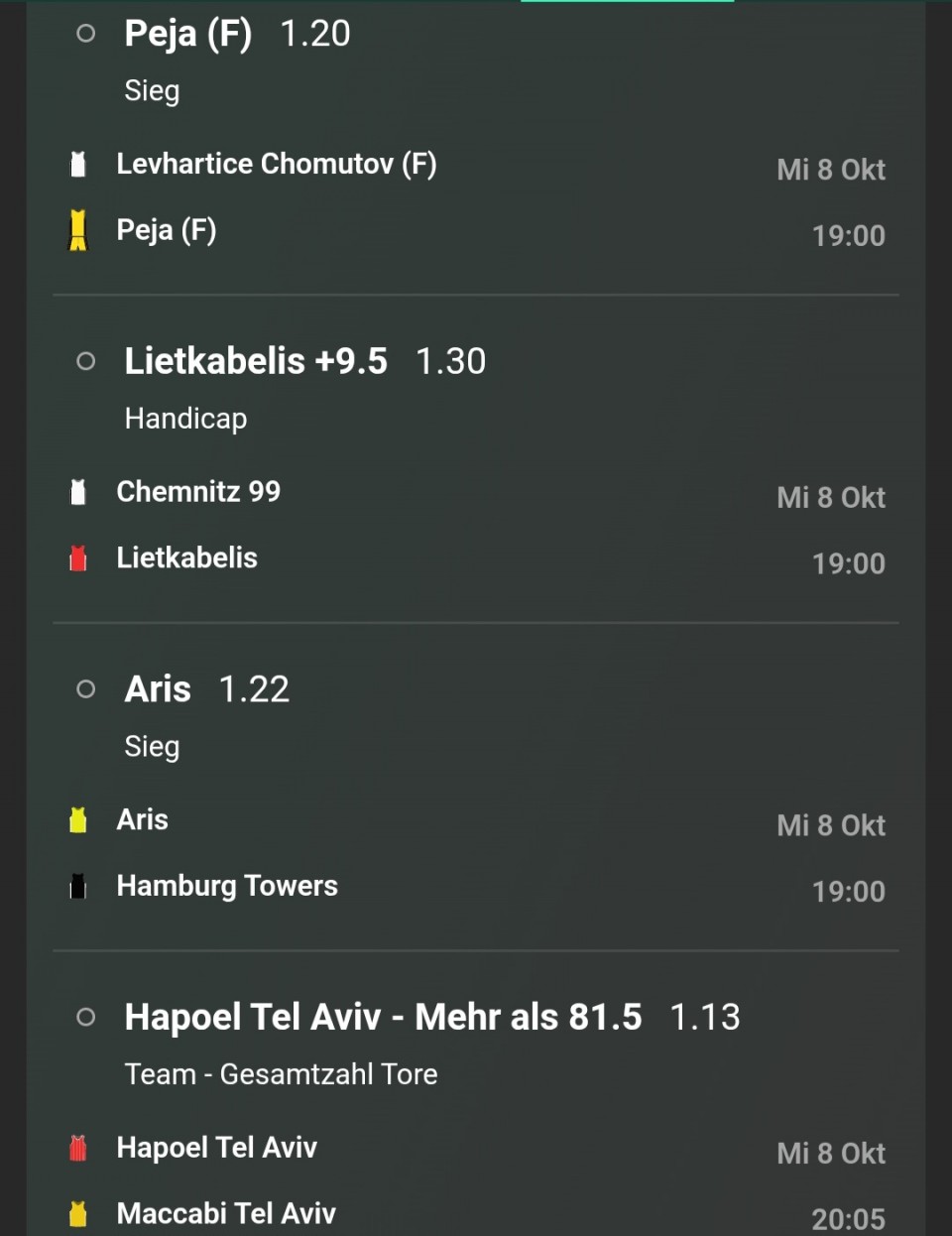The image size is (952, 1236).
Task: Select the radio circle for Peja (F) 1.20
Action: point(86,34)
